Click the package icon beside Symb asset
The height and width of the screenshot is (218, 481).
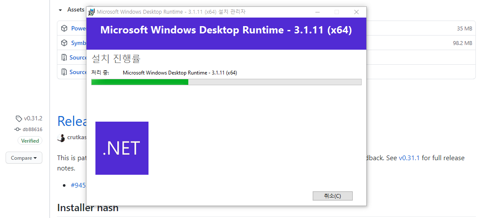point(64,43)
